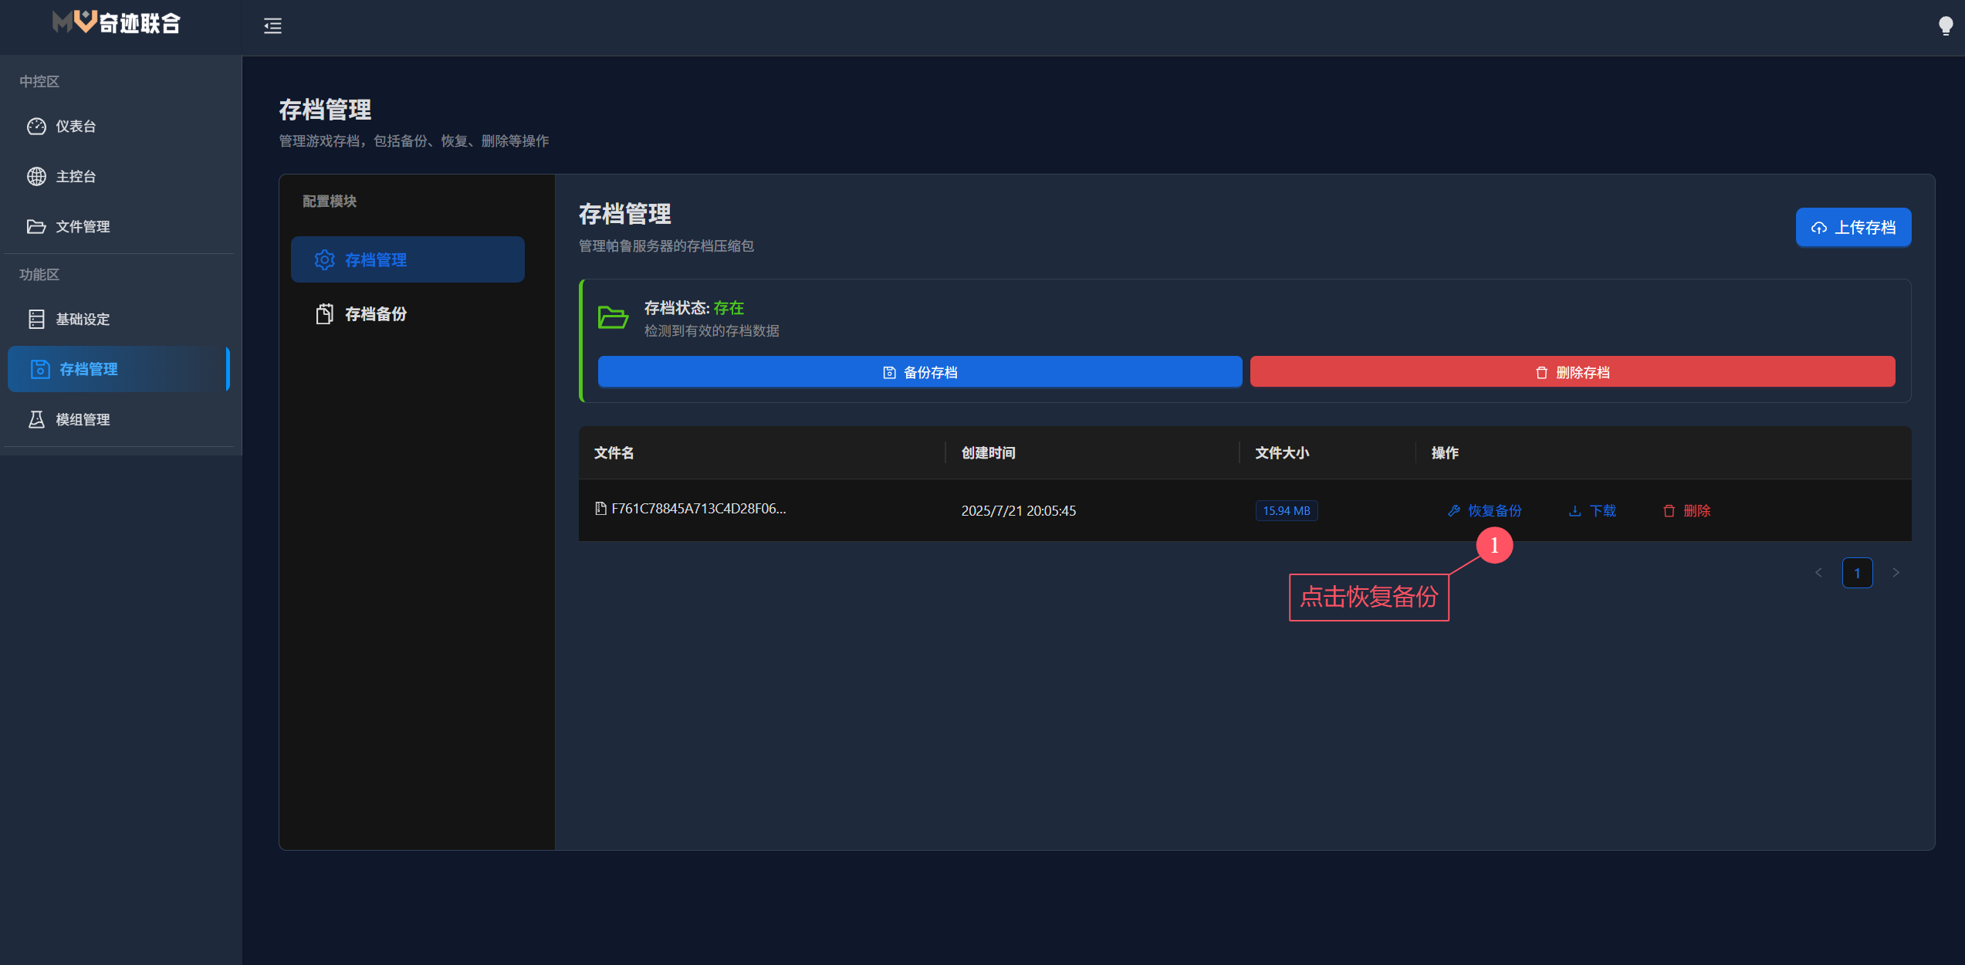Click the red 删除存档 button
The width and height of the screenshot is (1965, 965).
1572,373
